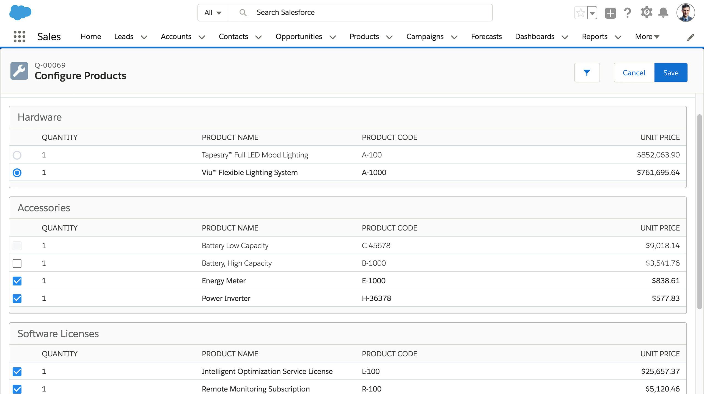Click the Salesforce cloud logo

click(20, 13)
